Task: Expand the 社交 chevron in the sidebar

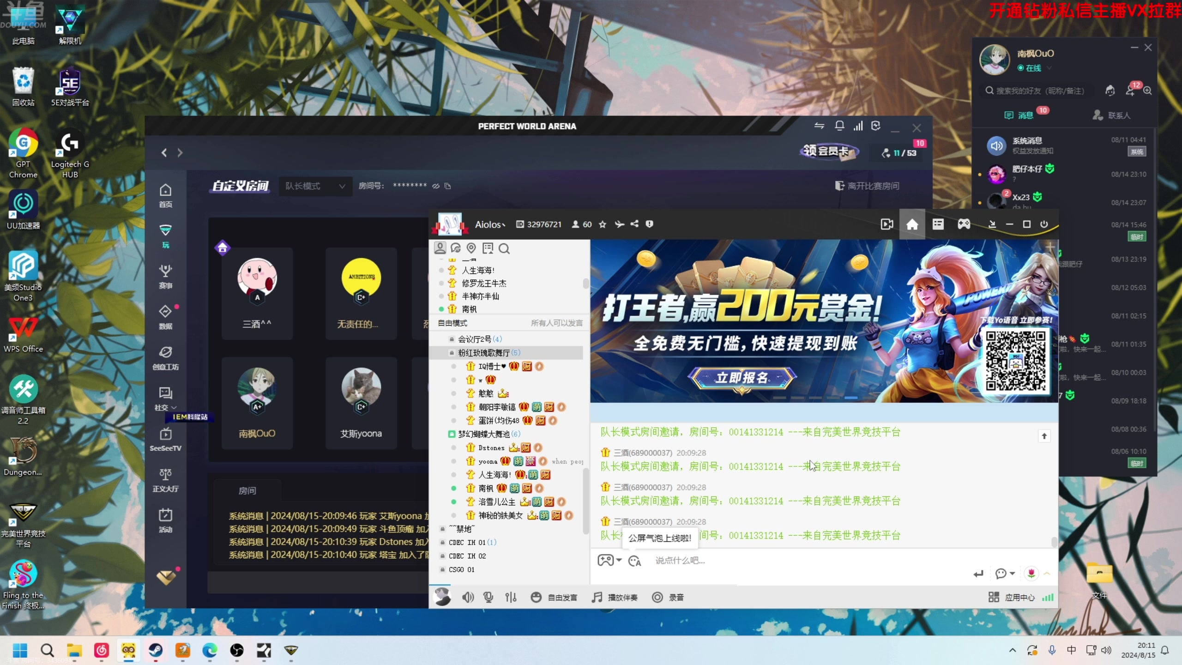Action: click(173, 407)
